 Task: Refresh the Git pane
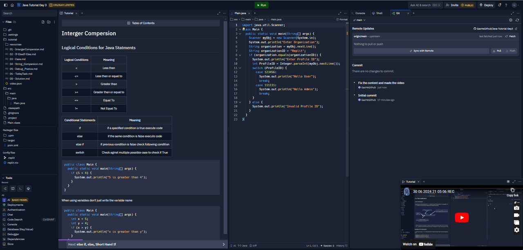[x=517, y=20]
